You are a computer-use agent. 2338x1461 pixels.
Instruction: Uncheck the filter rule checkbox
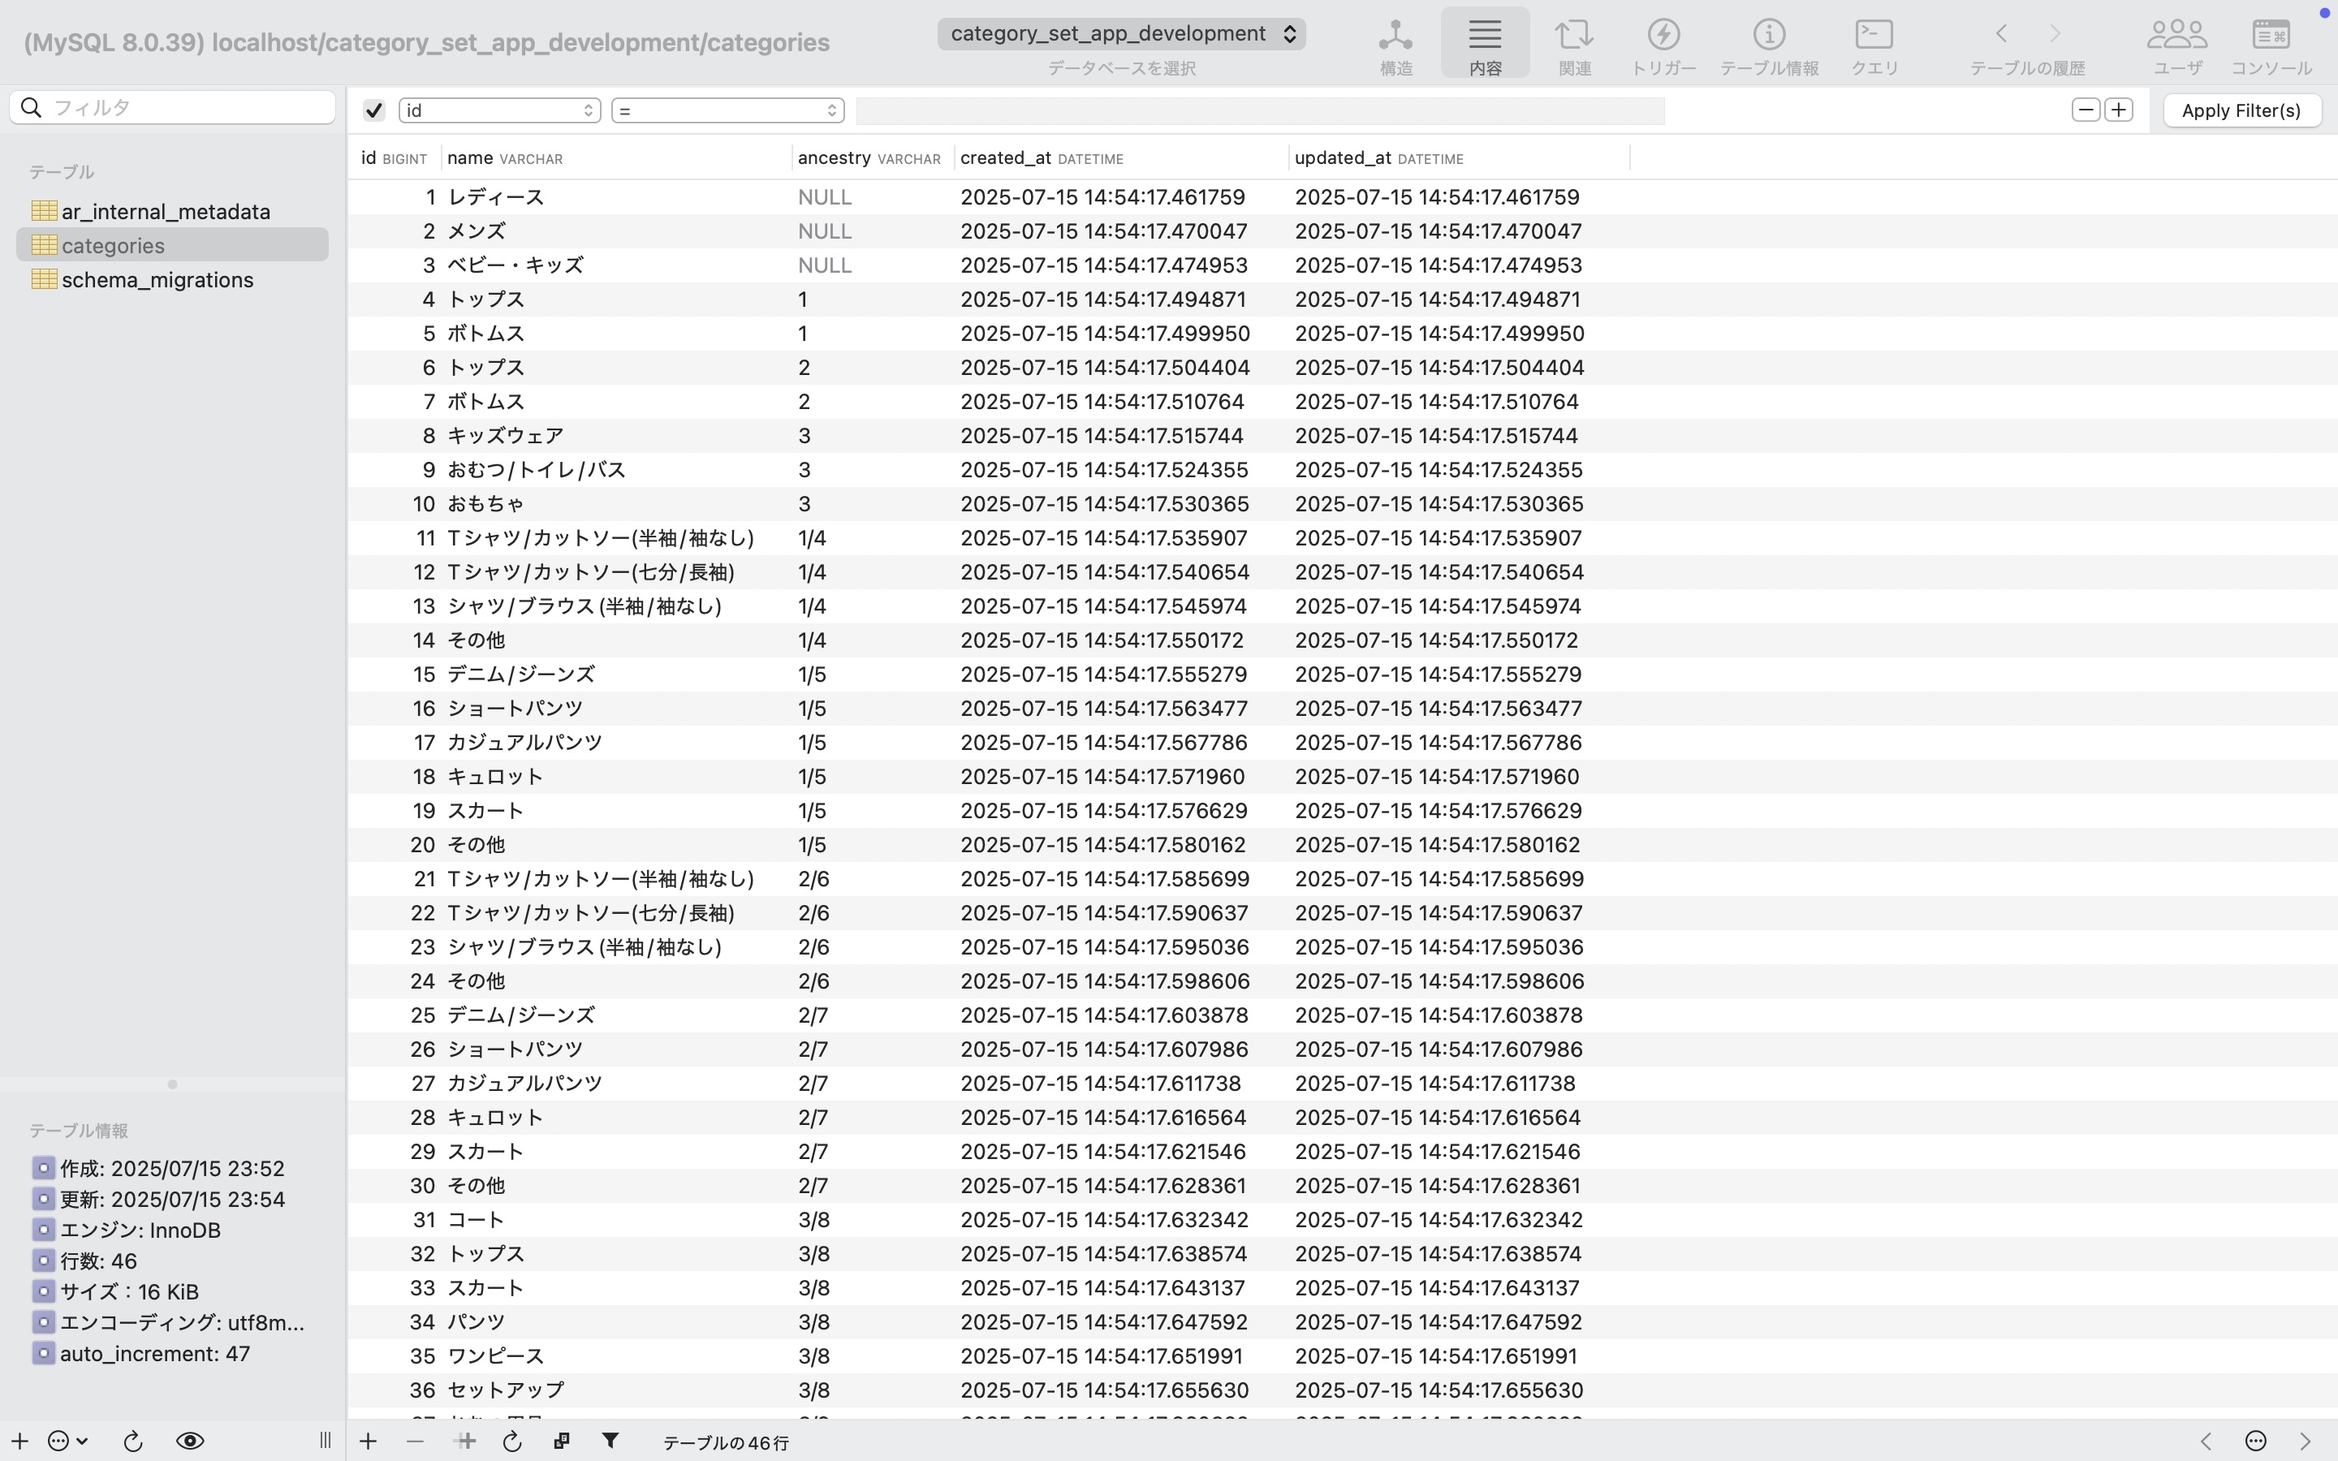pos(374,110)
